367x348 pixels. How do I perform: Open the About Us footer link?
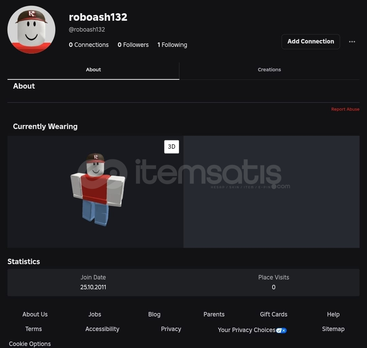(x=35, y=314)
